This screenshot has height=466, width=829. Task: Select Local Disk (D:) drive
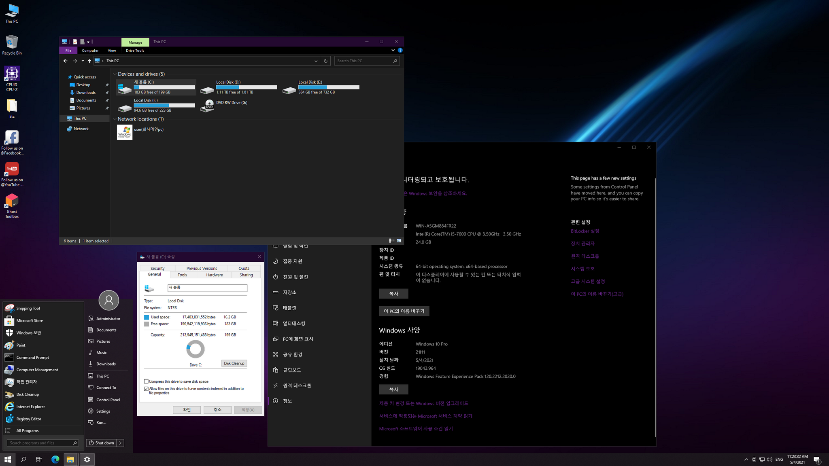(238, 87)
